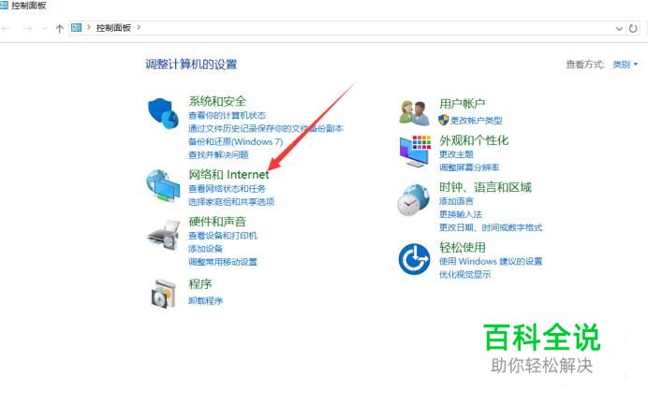
Task: Open the 程序 category heading
Action: point(200,284)
